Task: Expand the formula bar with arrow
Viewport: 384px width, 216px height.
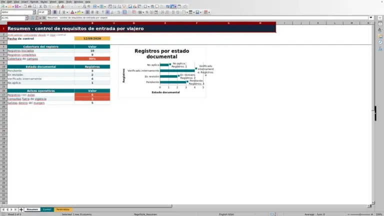Action: (x=371, y=17)
